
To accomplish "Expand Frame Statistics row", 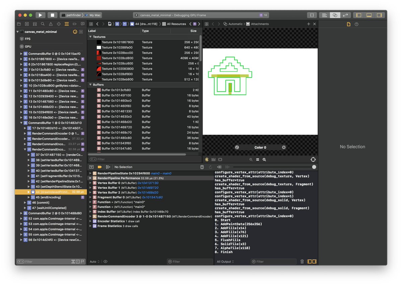I will pos(90,226).
